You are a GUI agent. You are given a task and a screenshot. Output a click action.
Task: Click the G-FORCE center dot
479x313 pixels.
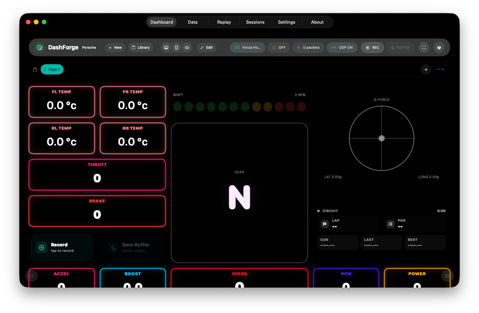tap(382, 138)
